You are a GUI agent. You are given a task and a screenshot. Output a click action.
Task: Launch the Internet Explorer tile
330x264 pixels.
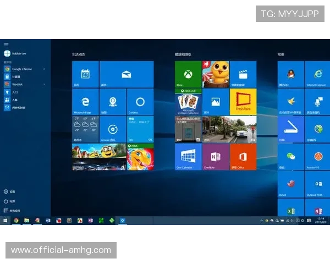pyautogui.click(x=317, y=74)
